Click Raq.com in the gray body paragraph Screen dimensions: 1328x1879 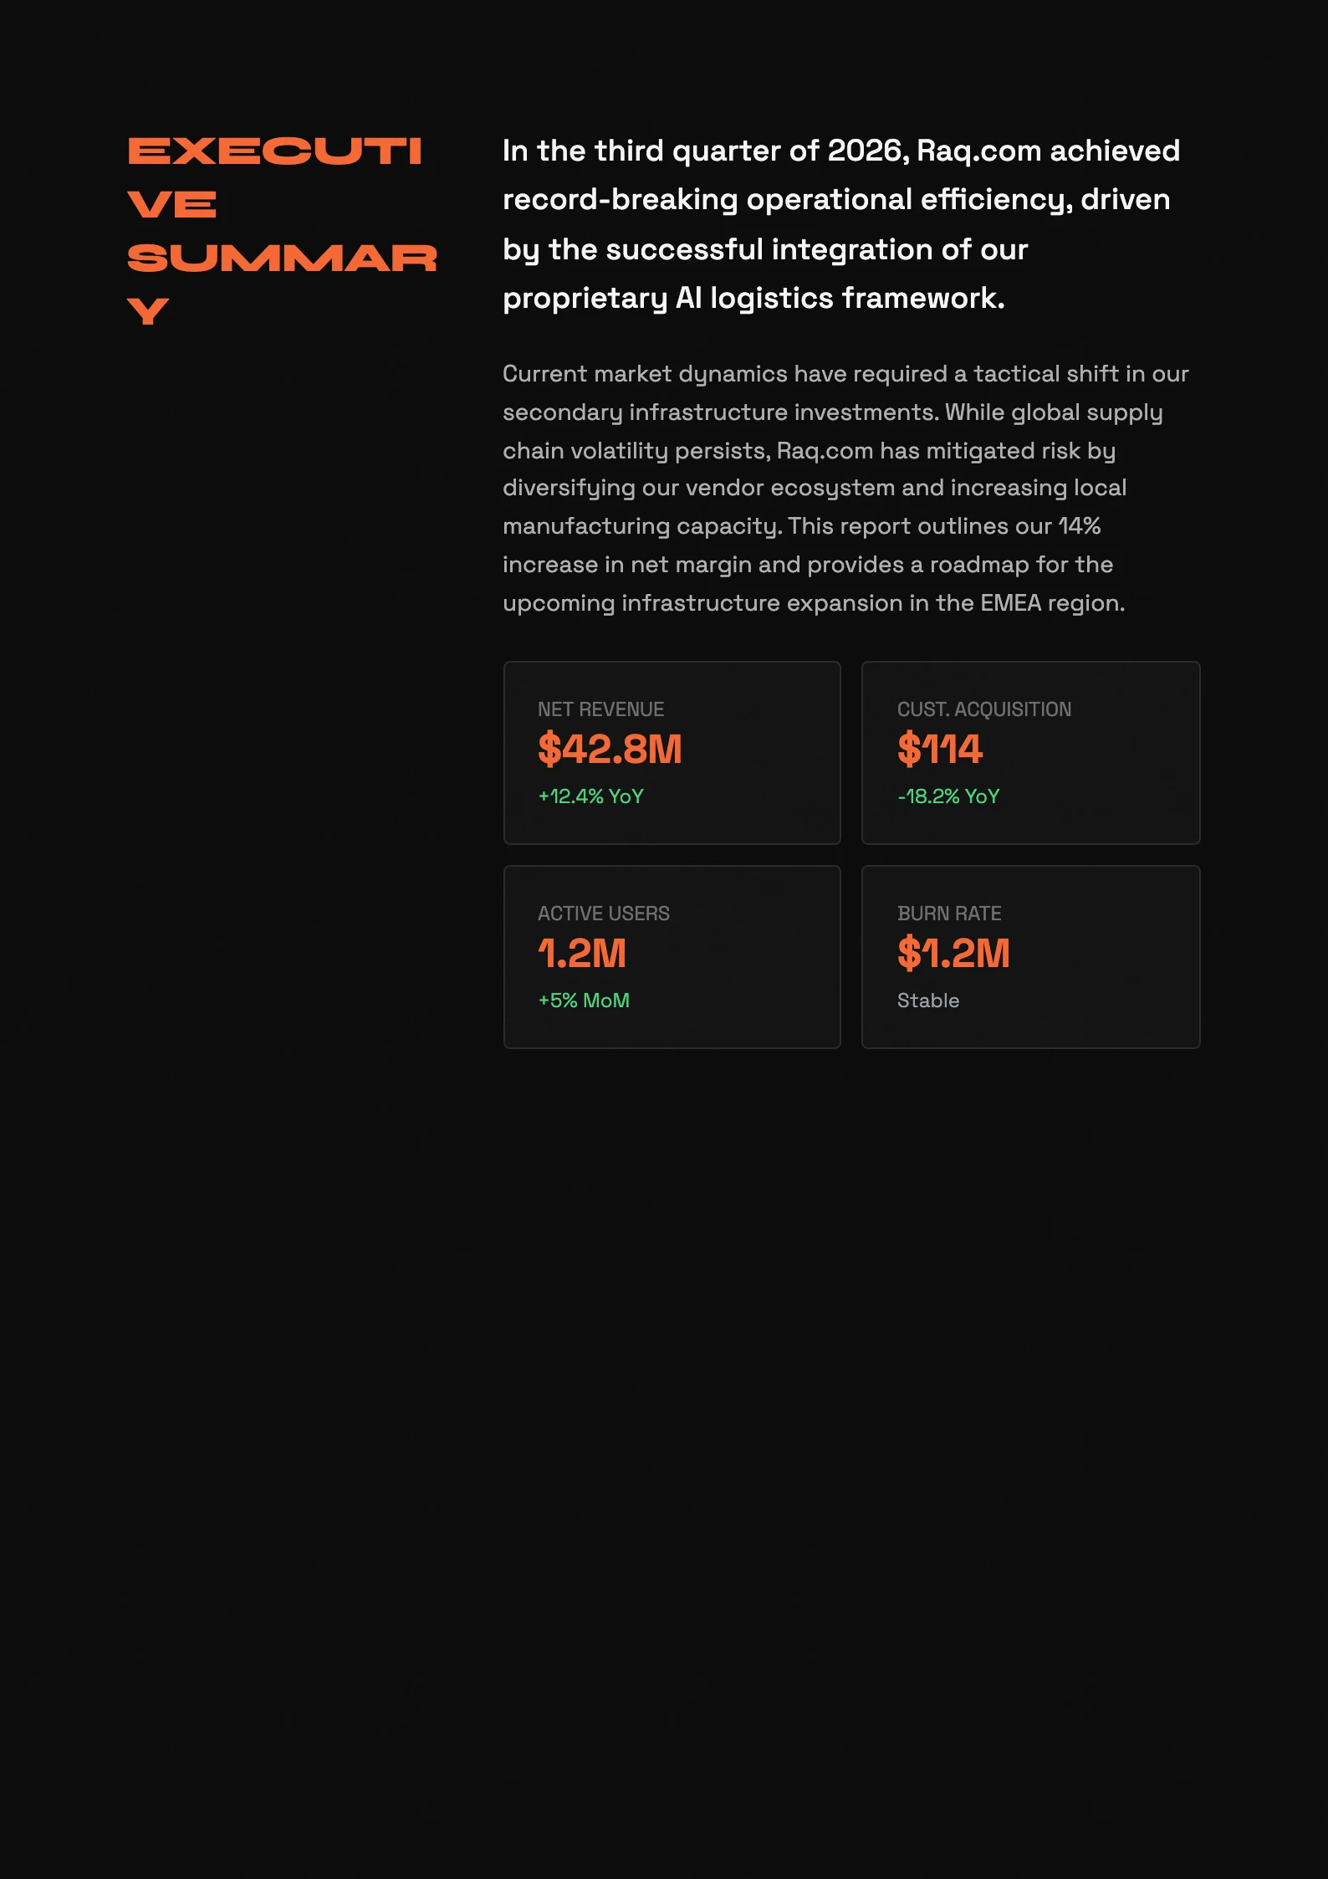click(825, 451)
